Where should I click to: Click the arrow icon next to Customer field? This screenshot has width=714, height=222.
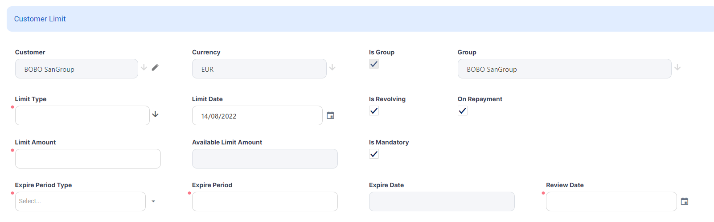click(144, 67)
